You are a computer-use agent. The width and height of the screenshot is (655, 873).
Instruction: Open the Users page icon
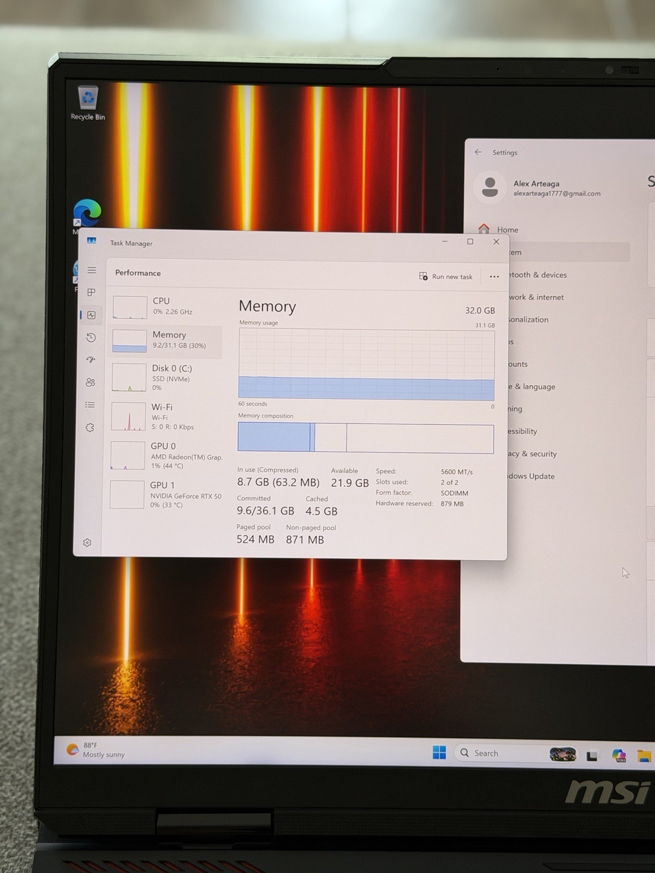[91, 382]
